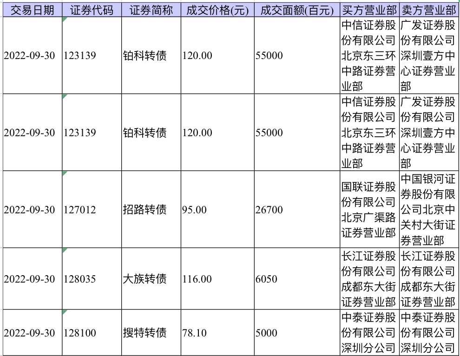Select the cell containing 招路转债

tap(151, 209)
